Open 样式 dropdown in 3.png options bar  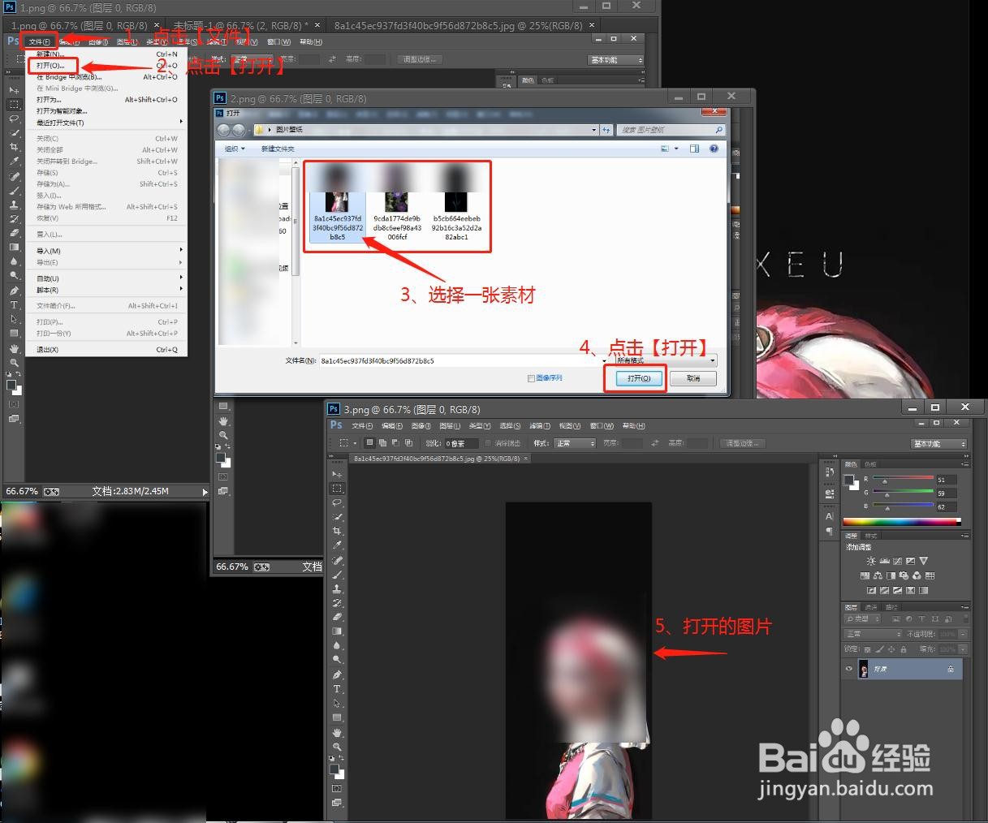point(575,443)
